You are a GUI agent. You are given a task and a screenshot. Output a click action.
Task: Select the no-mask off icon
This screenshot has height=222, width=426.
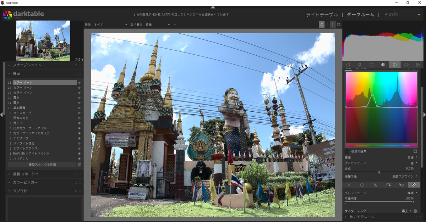[349, 185]
